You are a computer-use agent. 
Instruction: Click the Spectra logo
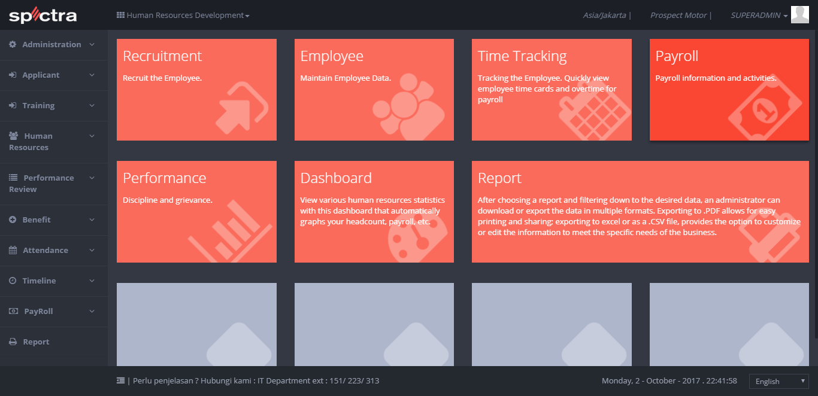click(x=43, y=16)
